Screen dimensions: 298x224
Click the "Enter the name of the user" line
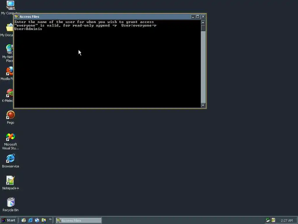tap(84, 22)
